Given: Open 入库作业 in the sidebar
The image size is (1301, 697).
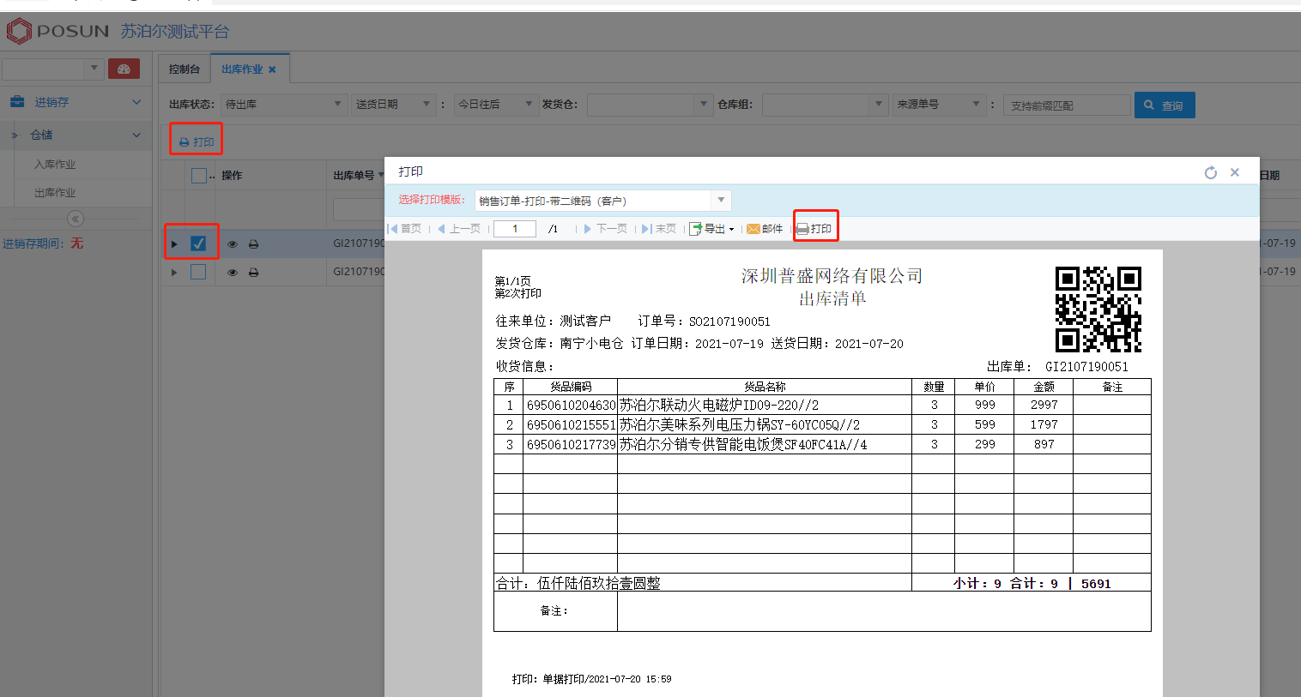Looking at the screenshot, I should pyautogui.click(x=55, y=165).
